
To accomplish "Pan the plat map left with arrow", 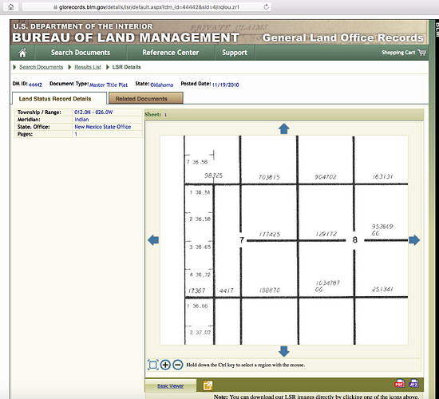I will (x=153, y=240).
